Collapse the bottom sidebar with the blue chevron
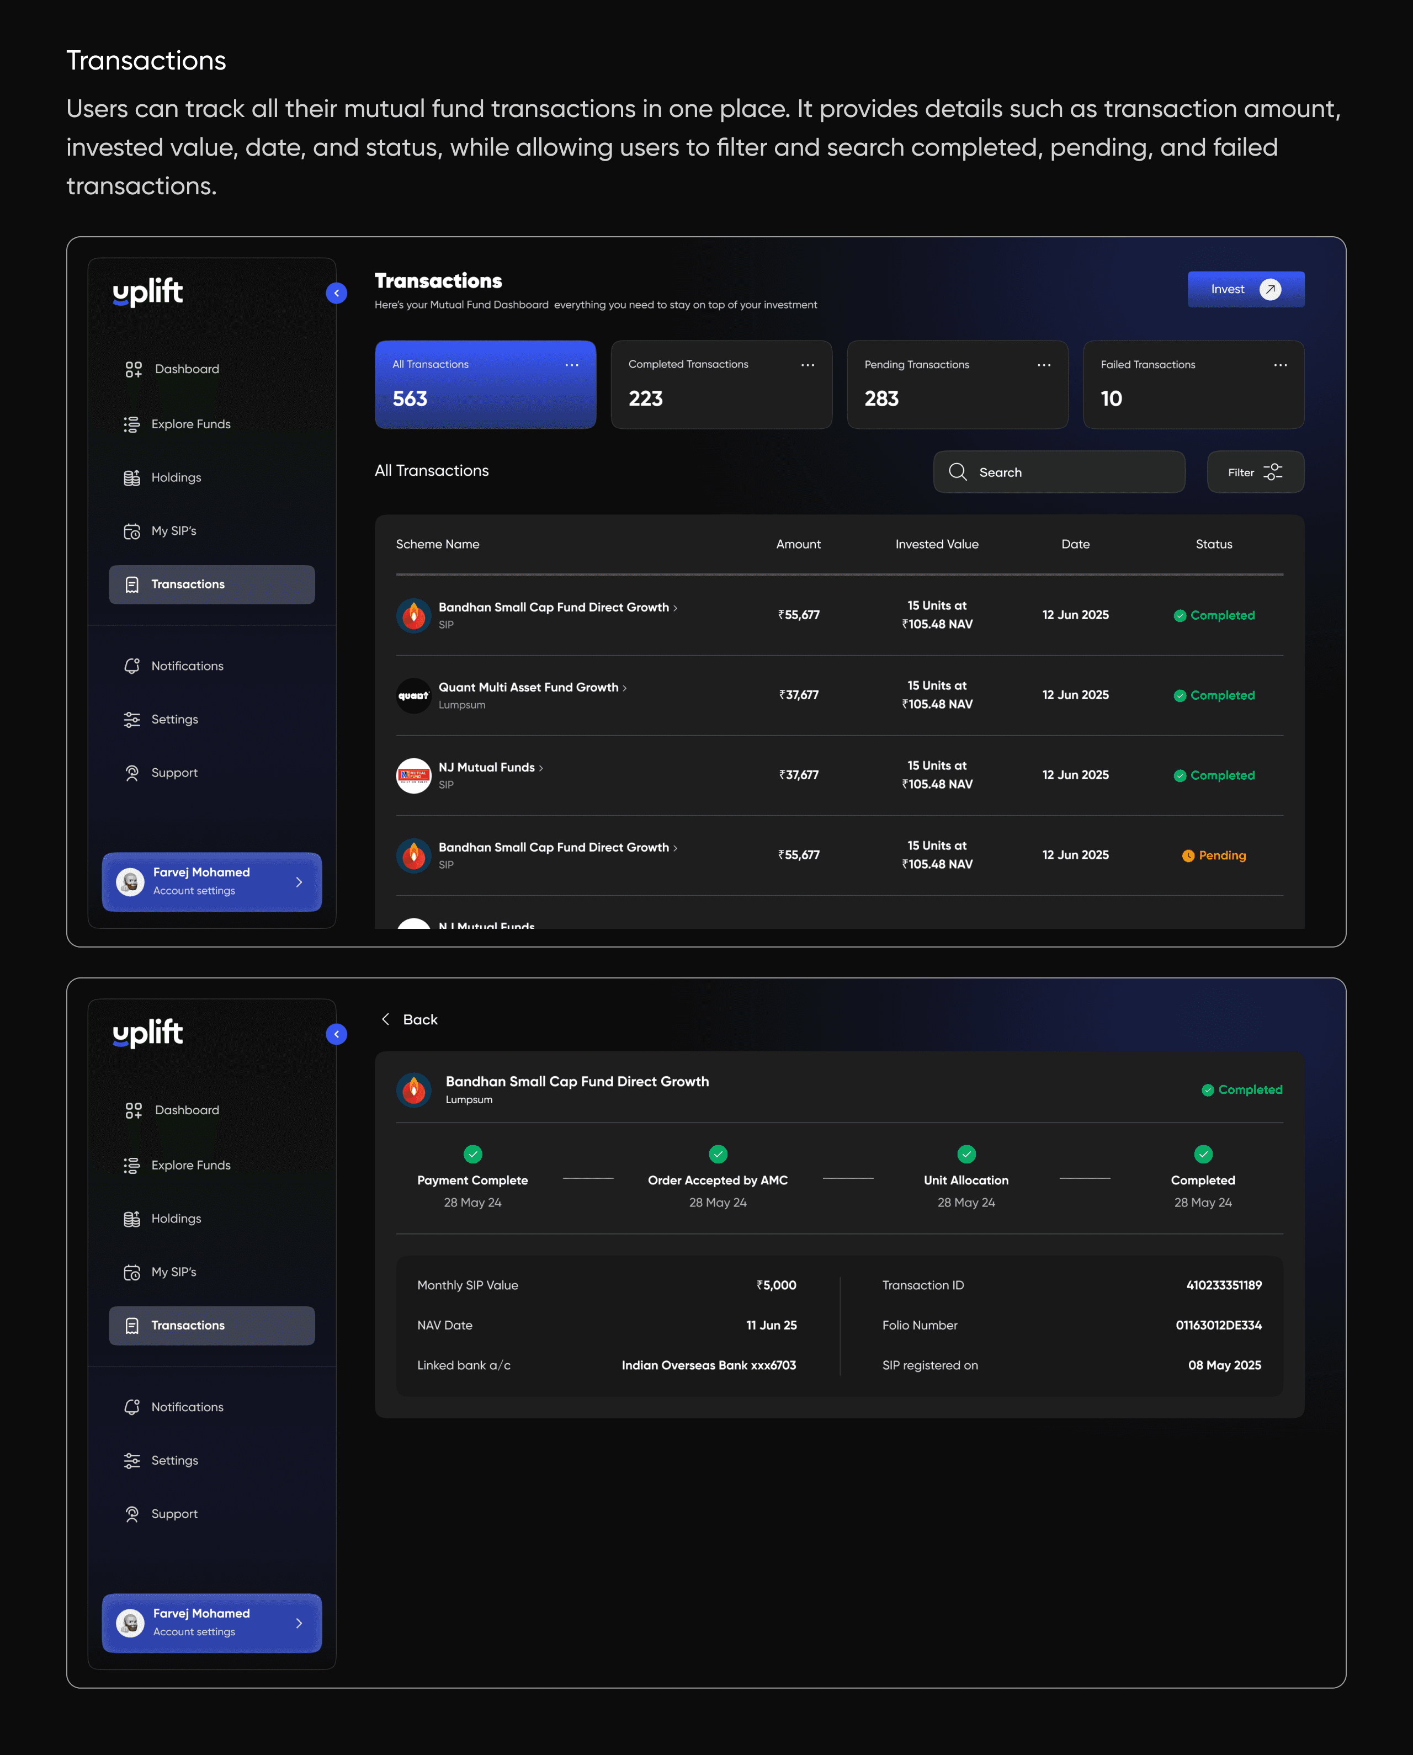Viewport: 1413px width, 1755px height. [x=336, y=1034]
